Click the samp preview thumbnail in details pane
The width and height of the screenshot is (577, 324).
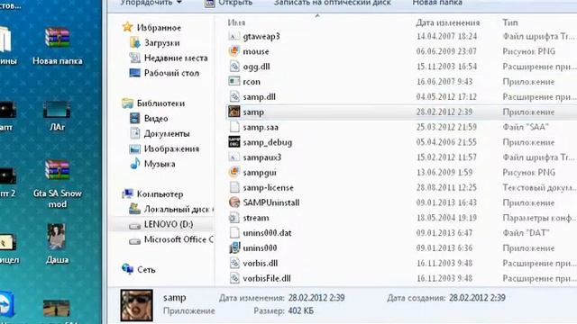[136, 305]
